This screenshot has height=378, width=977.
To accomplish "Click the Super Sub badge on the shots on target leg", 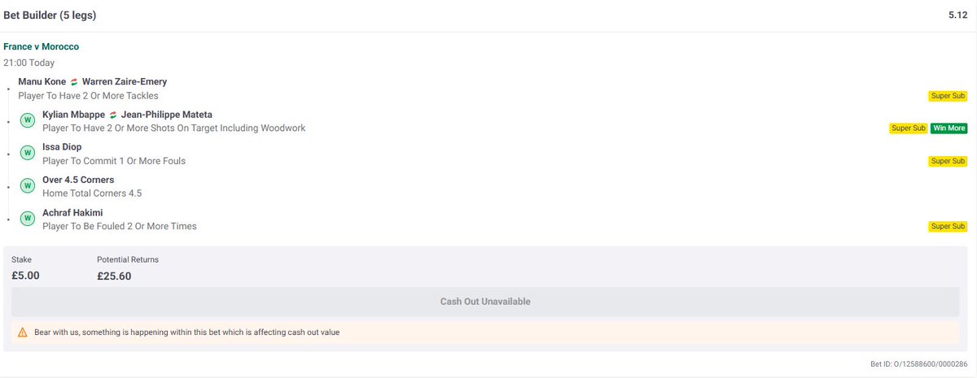I will tap(909, 128).
